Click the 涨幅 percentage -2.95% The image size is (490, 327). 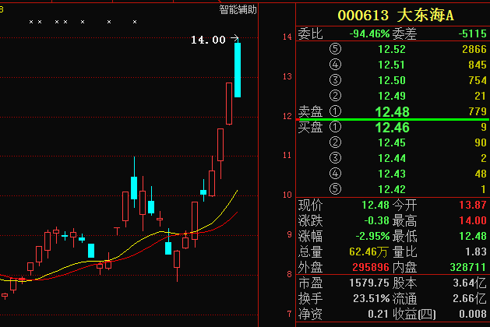(372, 236)
